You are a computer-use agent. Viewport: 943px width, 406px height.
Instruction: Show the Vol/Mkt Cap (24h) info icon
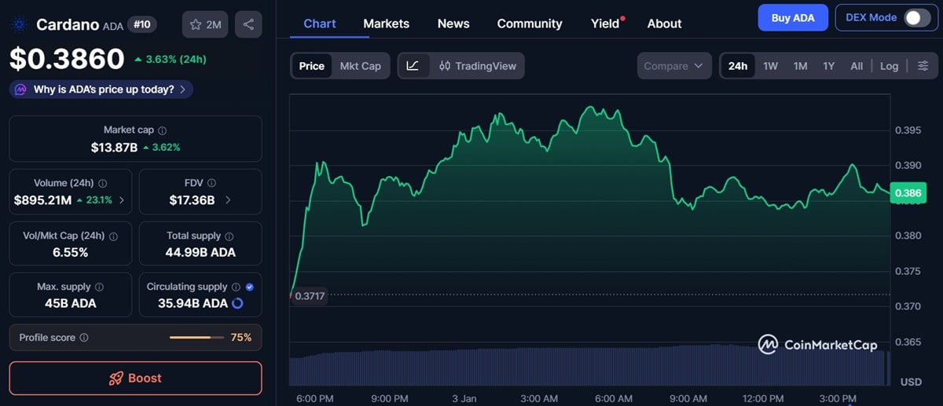[113, 236]
